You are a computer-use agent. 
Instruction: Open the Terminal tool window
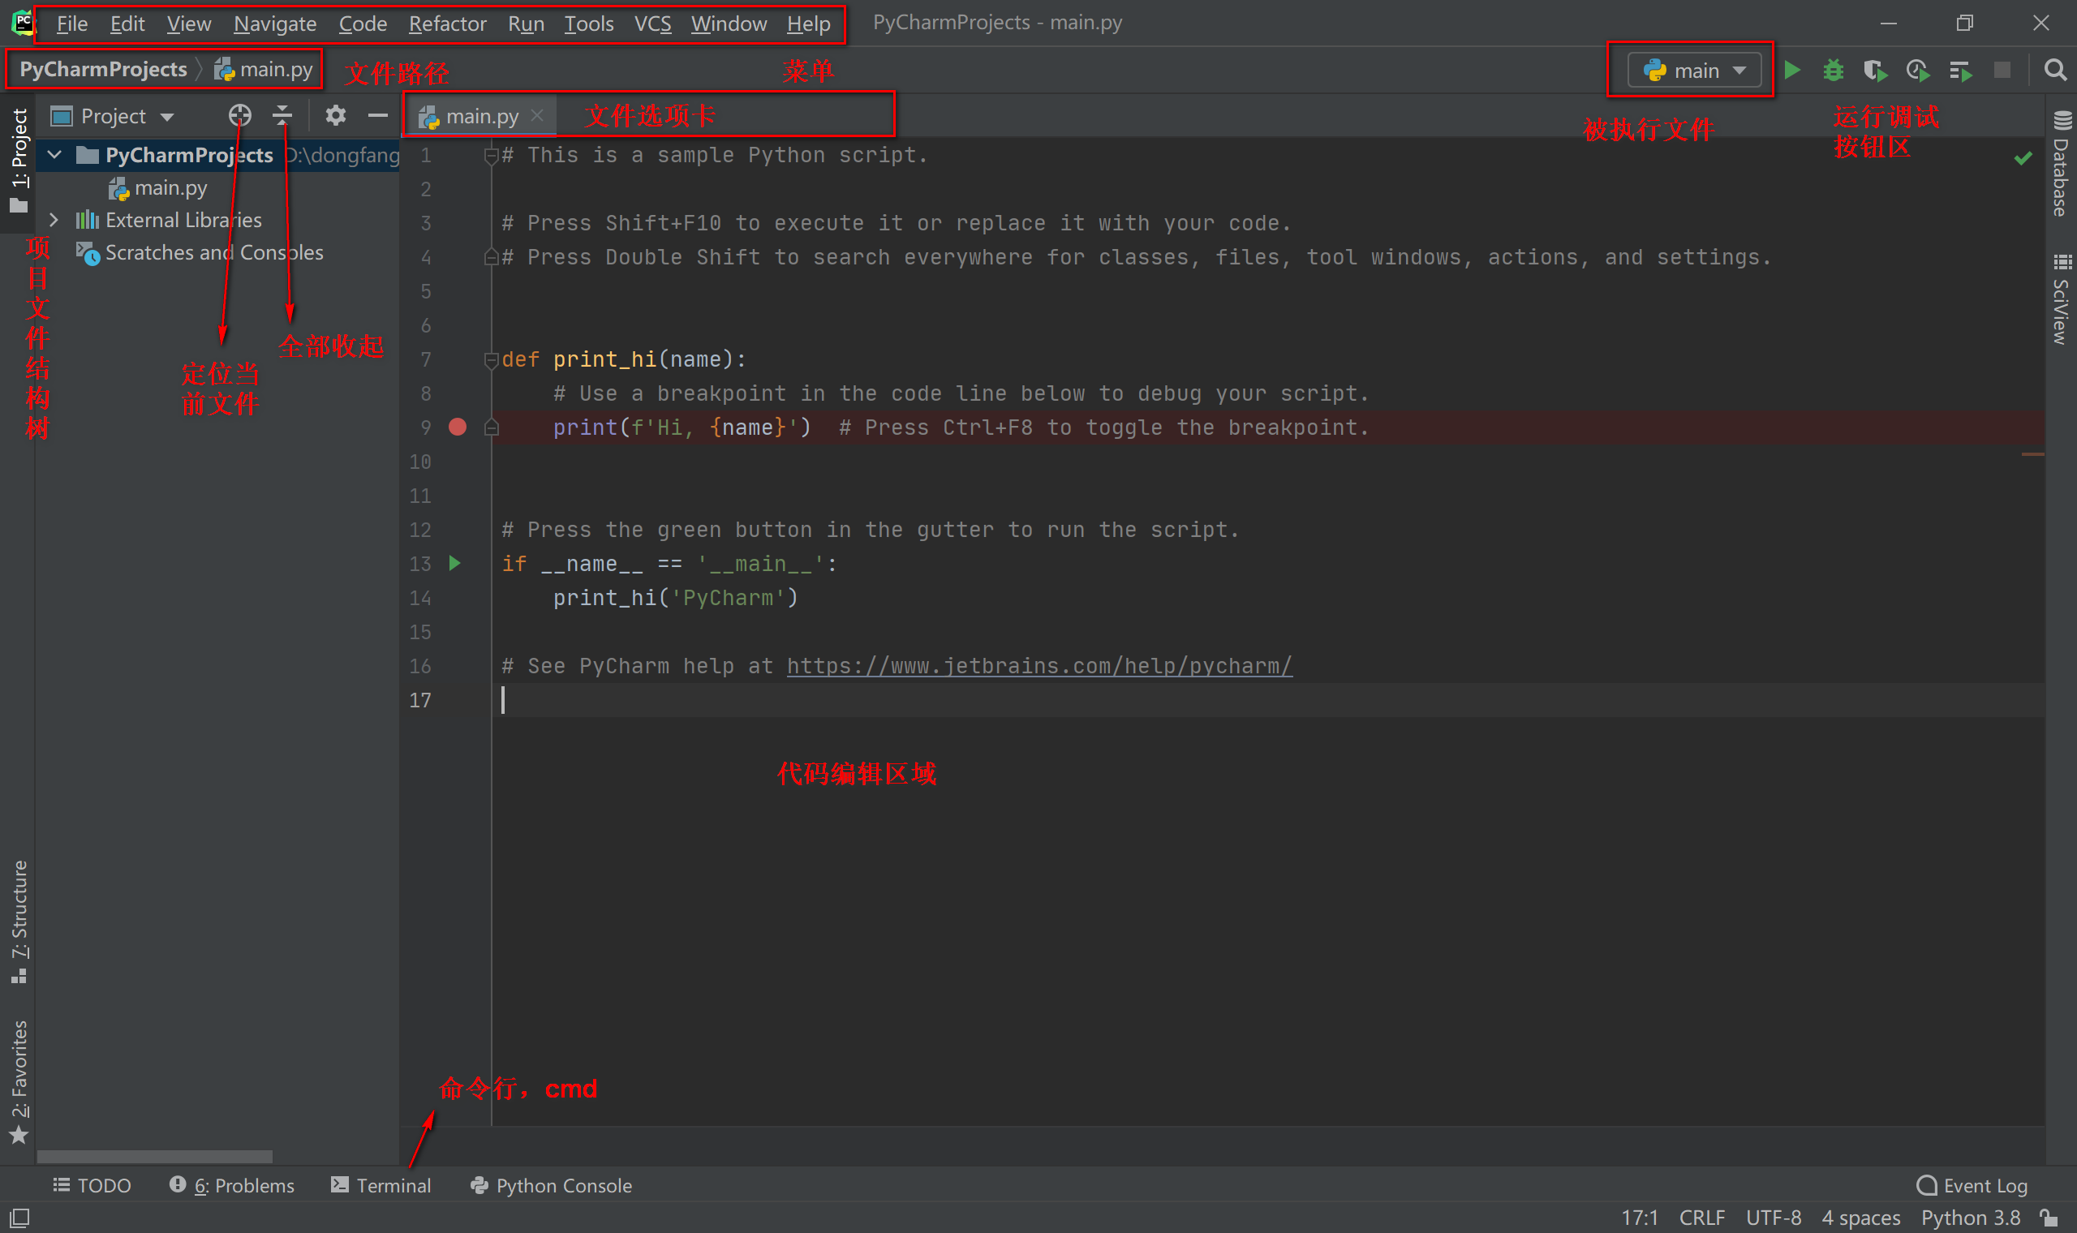[381, 1185]
